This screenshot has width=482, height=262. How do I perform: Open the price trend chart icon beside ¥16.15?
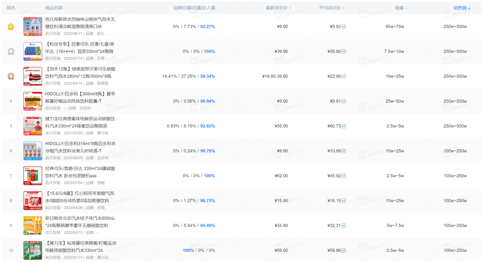click(x=344, y=201)
